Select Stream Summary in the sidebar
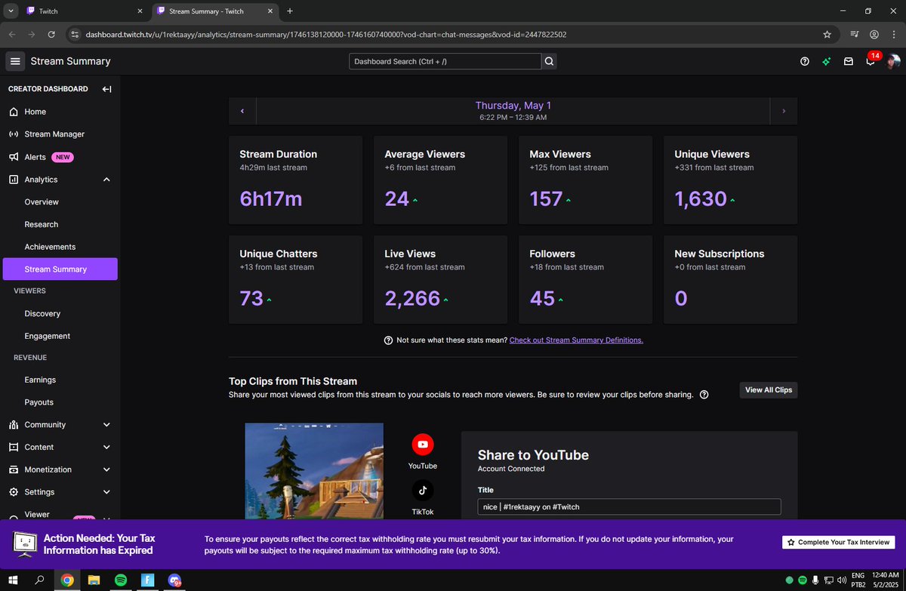Image resolution: width=906 pixels, height=591 pixels. [60, 269]
